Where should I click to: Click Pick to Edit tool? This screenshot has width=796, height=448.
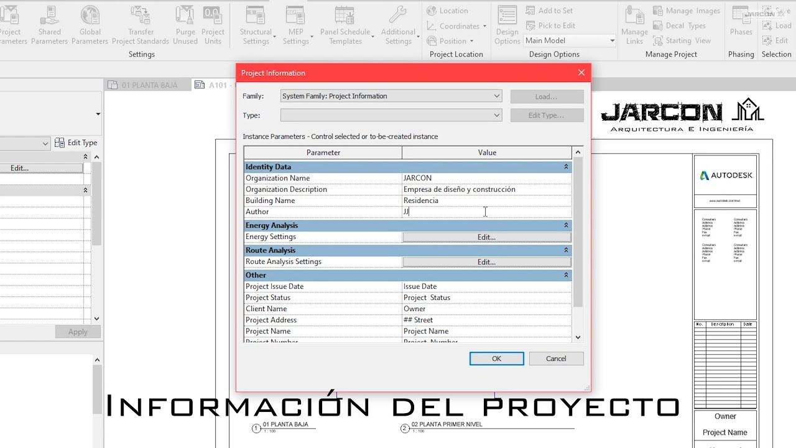tap(550, 26)
